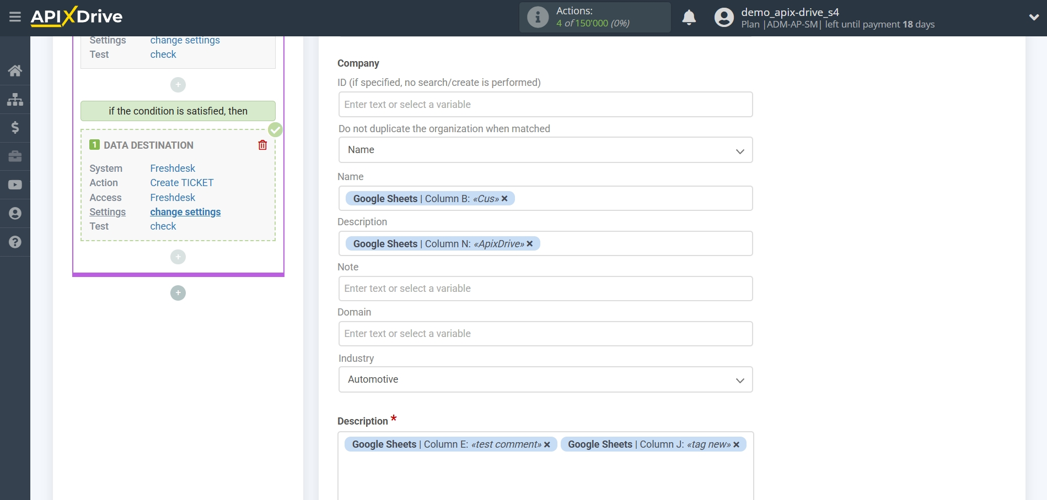Click the account avatar icon

pyautogui.click(x=724, y=18)
